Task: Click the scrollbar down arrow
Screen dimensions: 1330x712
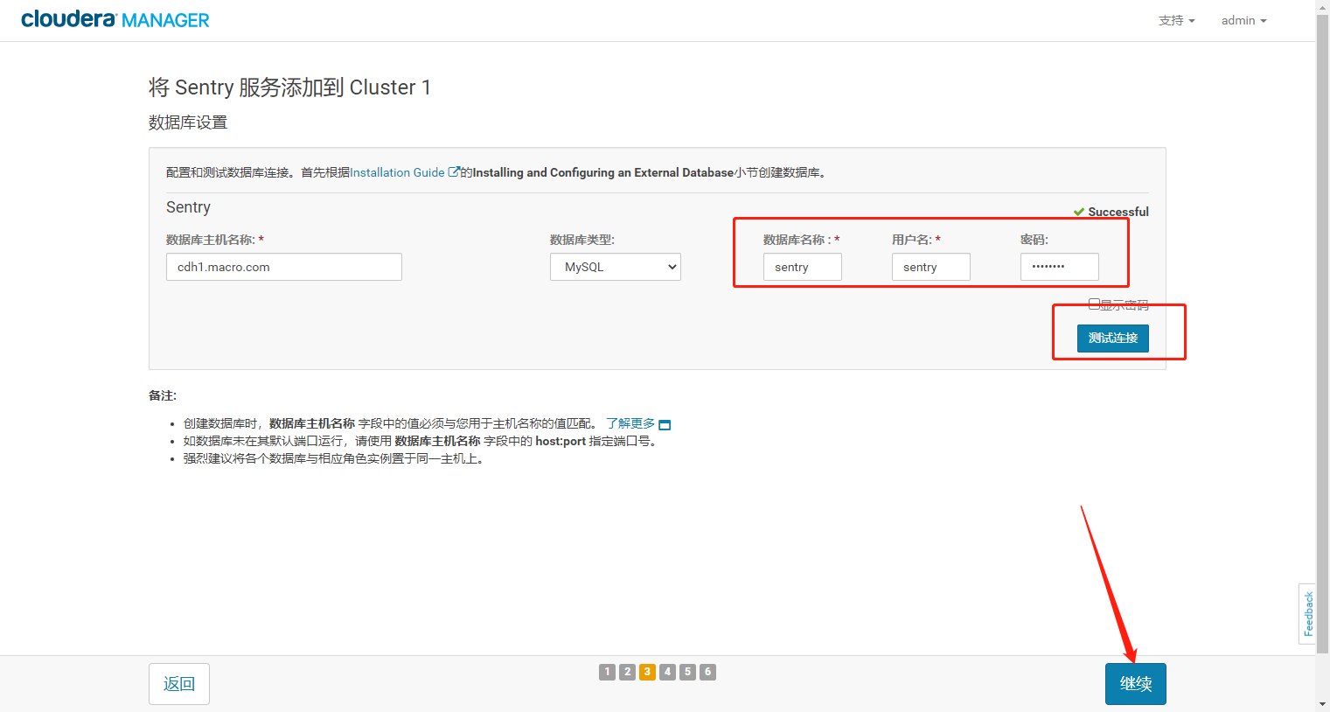Action: click(x=1322, y=704)
